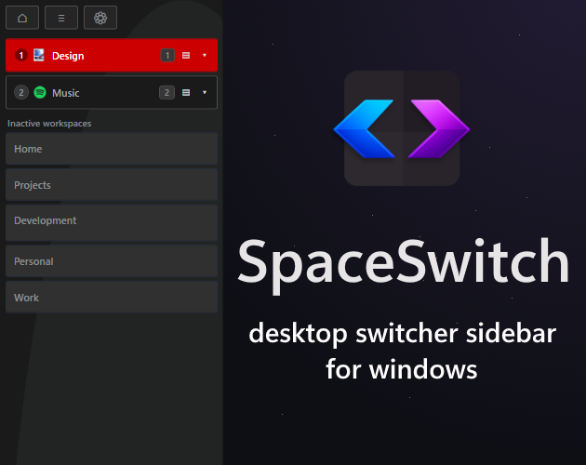Open window list icon for Design workspace
The image size is (586, 465).
pyautogui.click(x=186, y=55)
